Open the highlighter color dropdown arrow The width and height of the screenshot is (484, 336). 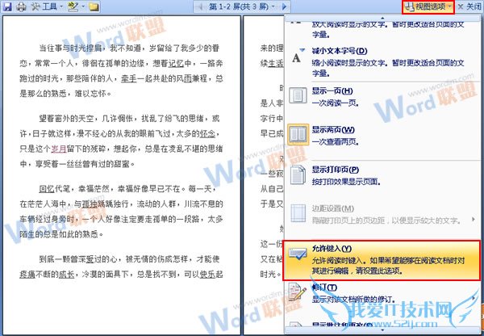pos(83,6)
